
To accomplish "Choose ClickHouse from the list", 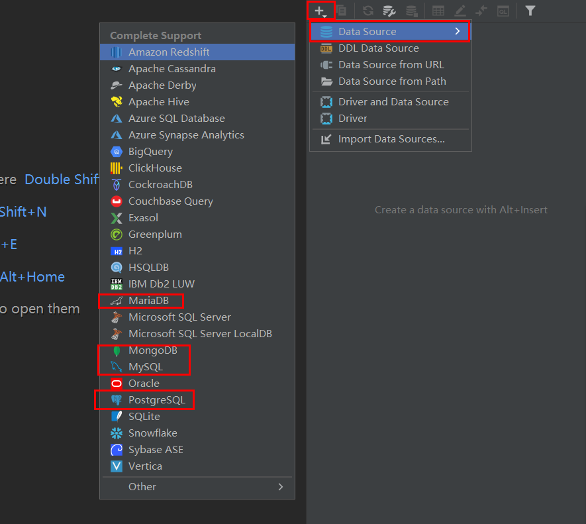I will 197,168.
